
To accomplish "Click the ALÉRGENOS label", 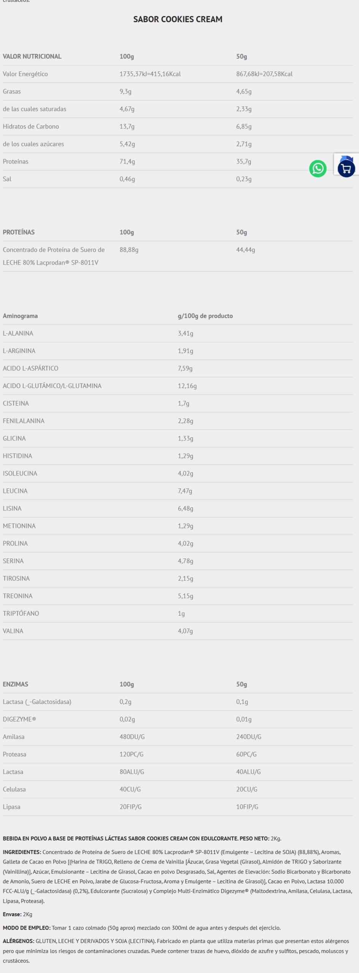I will [x=19, y=941].
